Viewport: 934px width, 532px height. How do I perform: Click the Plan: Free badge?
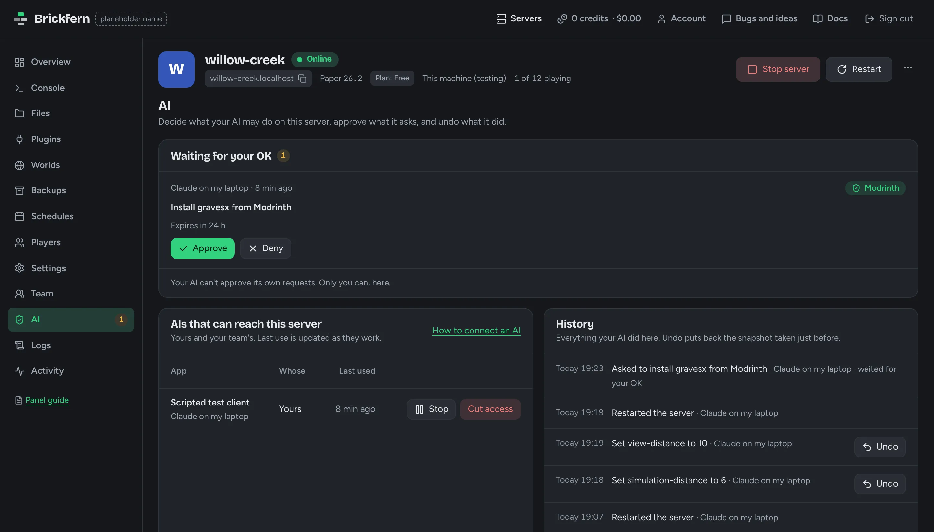click(392, 78)
